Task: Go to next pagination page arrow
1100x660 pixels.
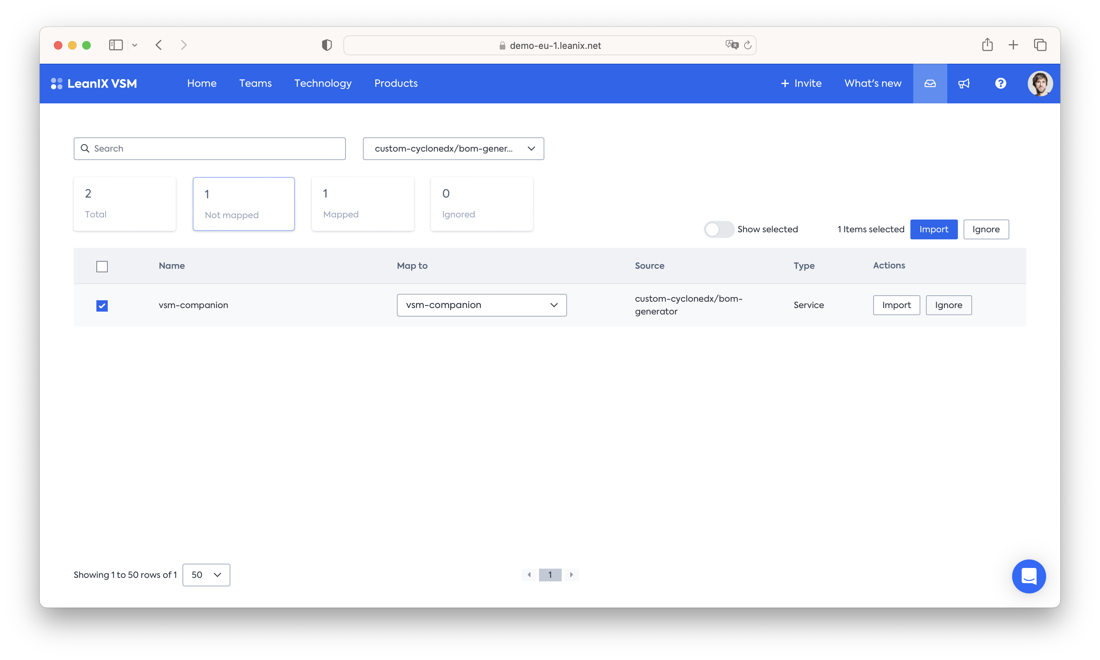Action: [571, 575]
